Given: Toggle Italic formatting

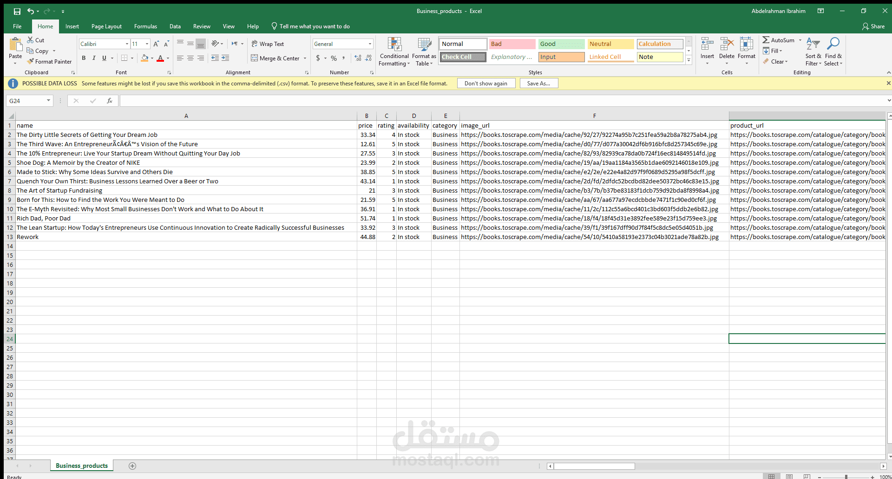Looking at the screenshot, I should coord(94,58).
